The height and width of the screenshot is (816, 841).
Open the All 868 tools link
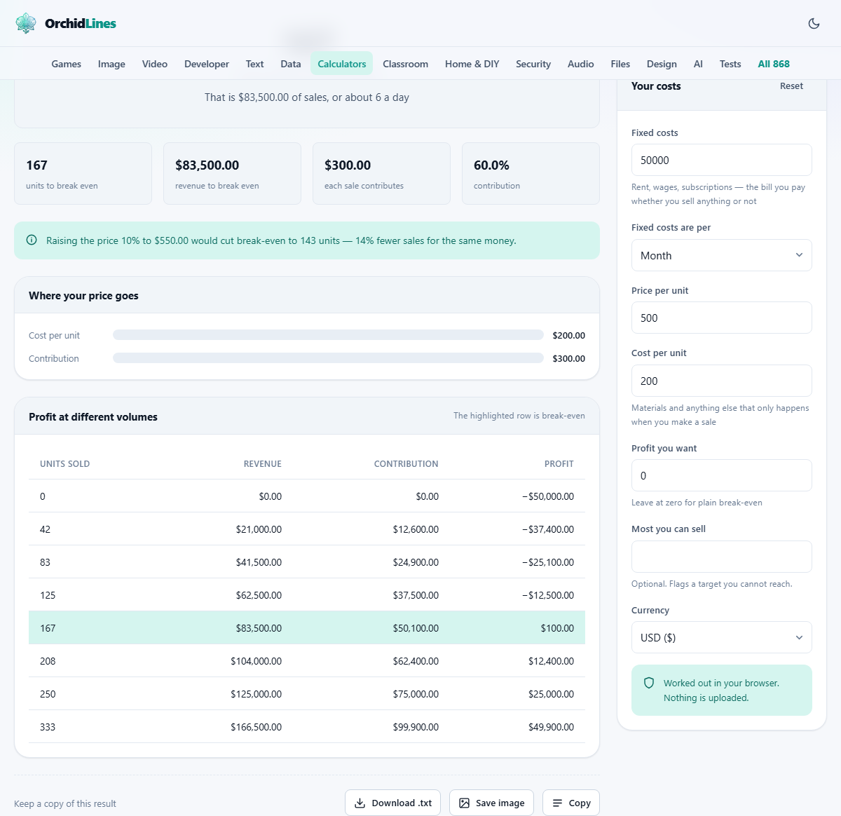[774, 64]
